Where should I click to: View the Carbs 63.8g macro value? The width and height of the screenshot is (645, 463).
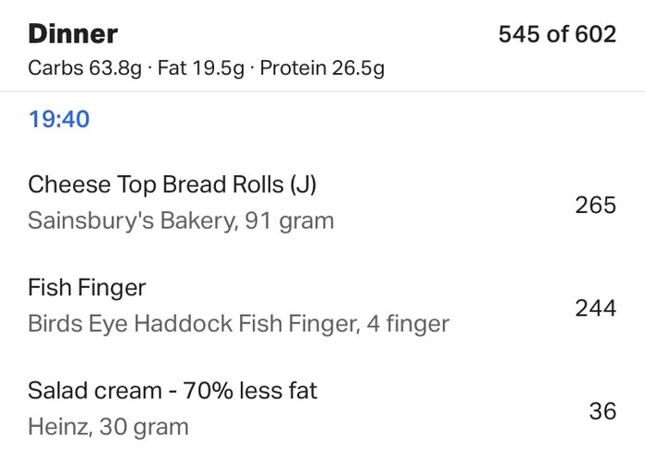point(84,68)
